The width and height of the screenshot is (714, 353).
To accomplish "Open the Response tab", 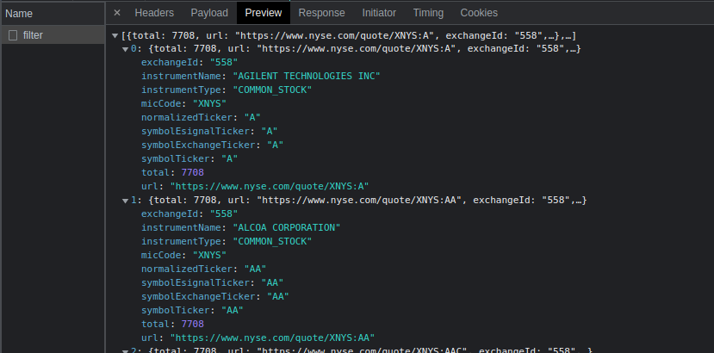I will (x=321, y=13).
